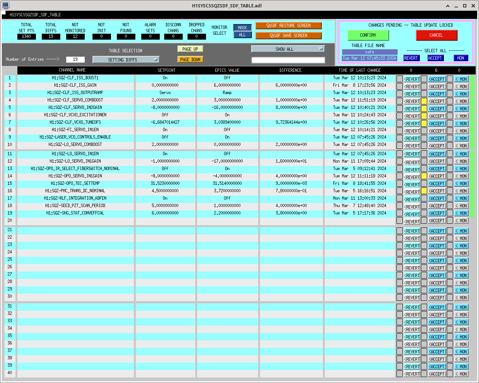This screenshot has width=479, height=383.
Task: Roll up window using title bar up-arrow
Action: coord(448,6)
